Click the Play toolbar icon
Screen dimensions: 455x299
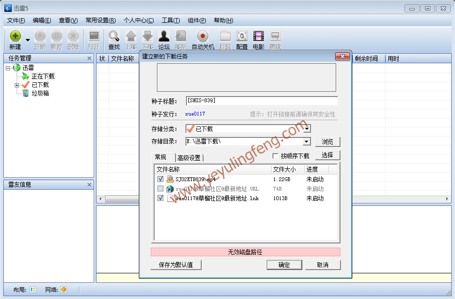(x=275, y=36)
